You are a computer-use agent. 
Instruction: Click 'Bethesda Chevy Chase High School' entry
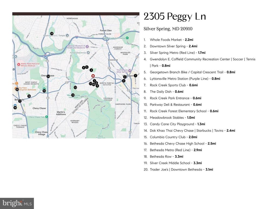pos(180,143)
